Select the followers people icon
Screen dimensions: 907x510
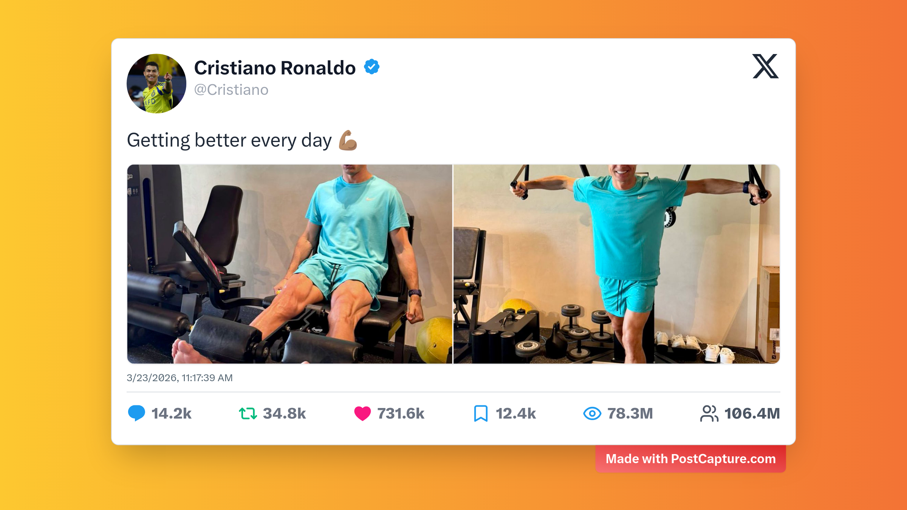pos(710,414)
